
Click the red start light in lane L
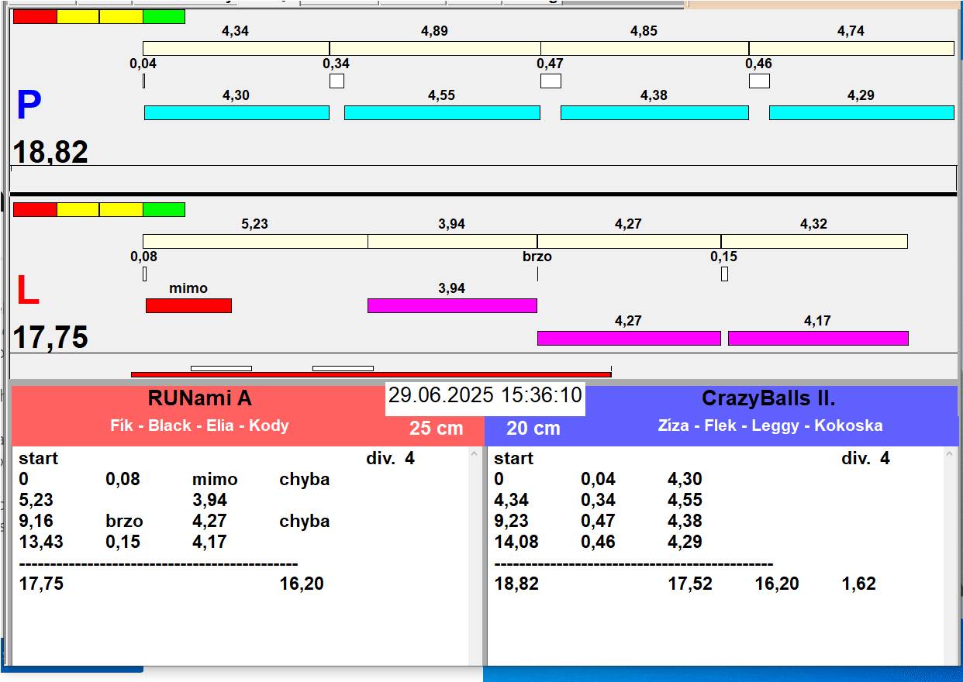pos(35,209)
